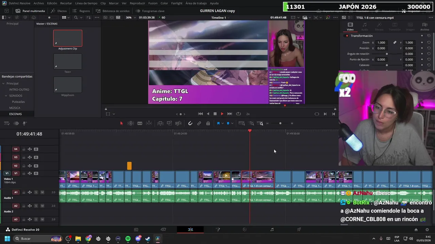This screenshot has height=244, width=435.
Task: Toggle auto track selector on V3
Action: pos(30,157)
